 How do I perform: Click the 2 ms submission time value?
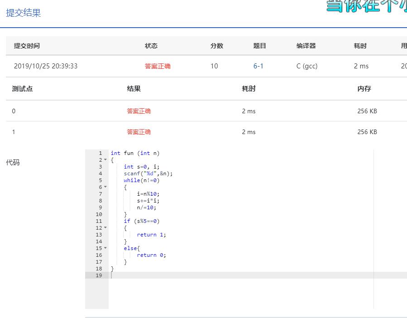click(x=361, y=66)
